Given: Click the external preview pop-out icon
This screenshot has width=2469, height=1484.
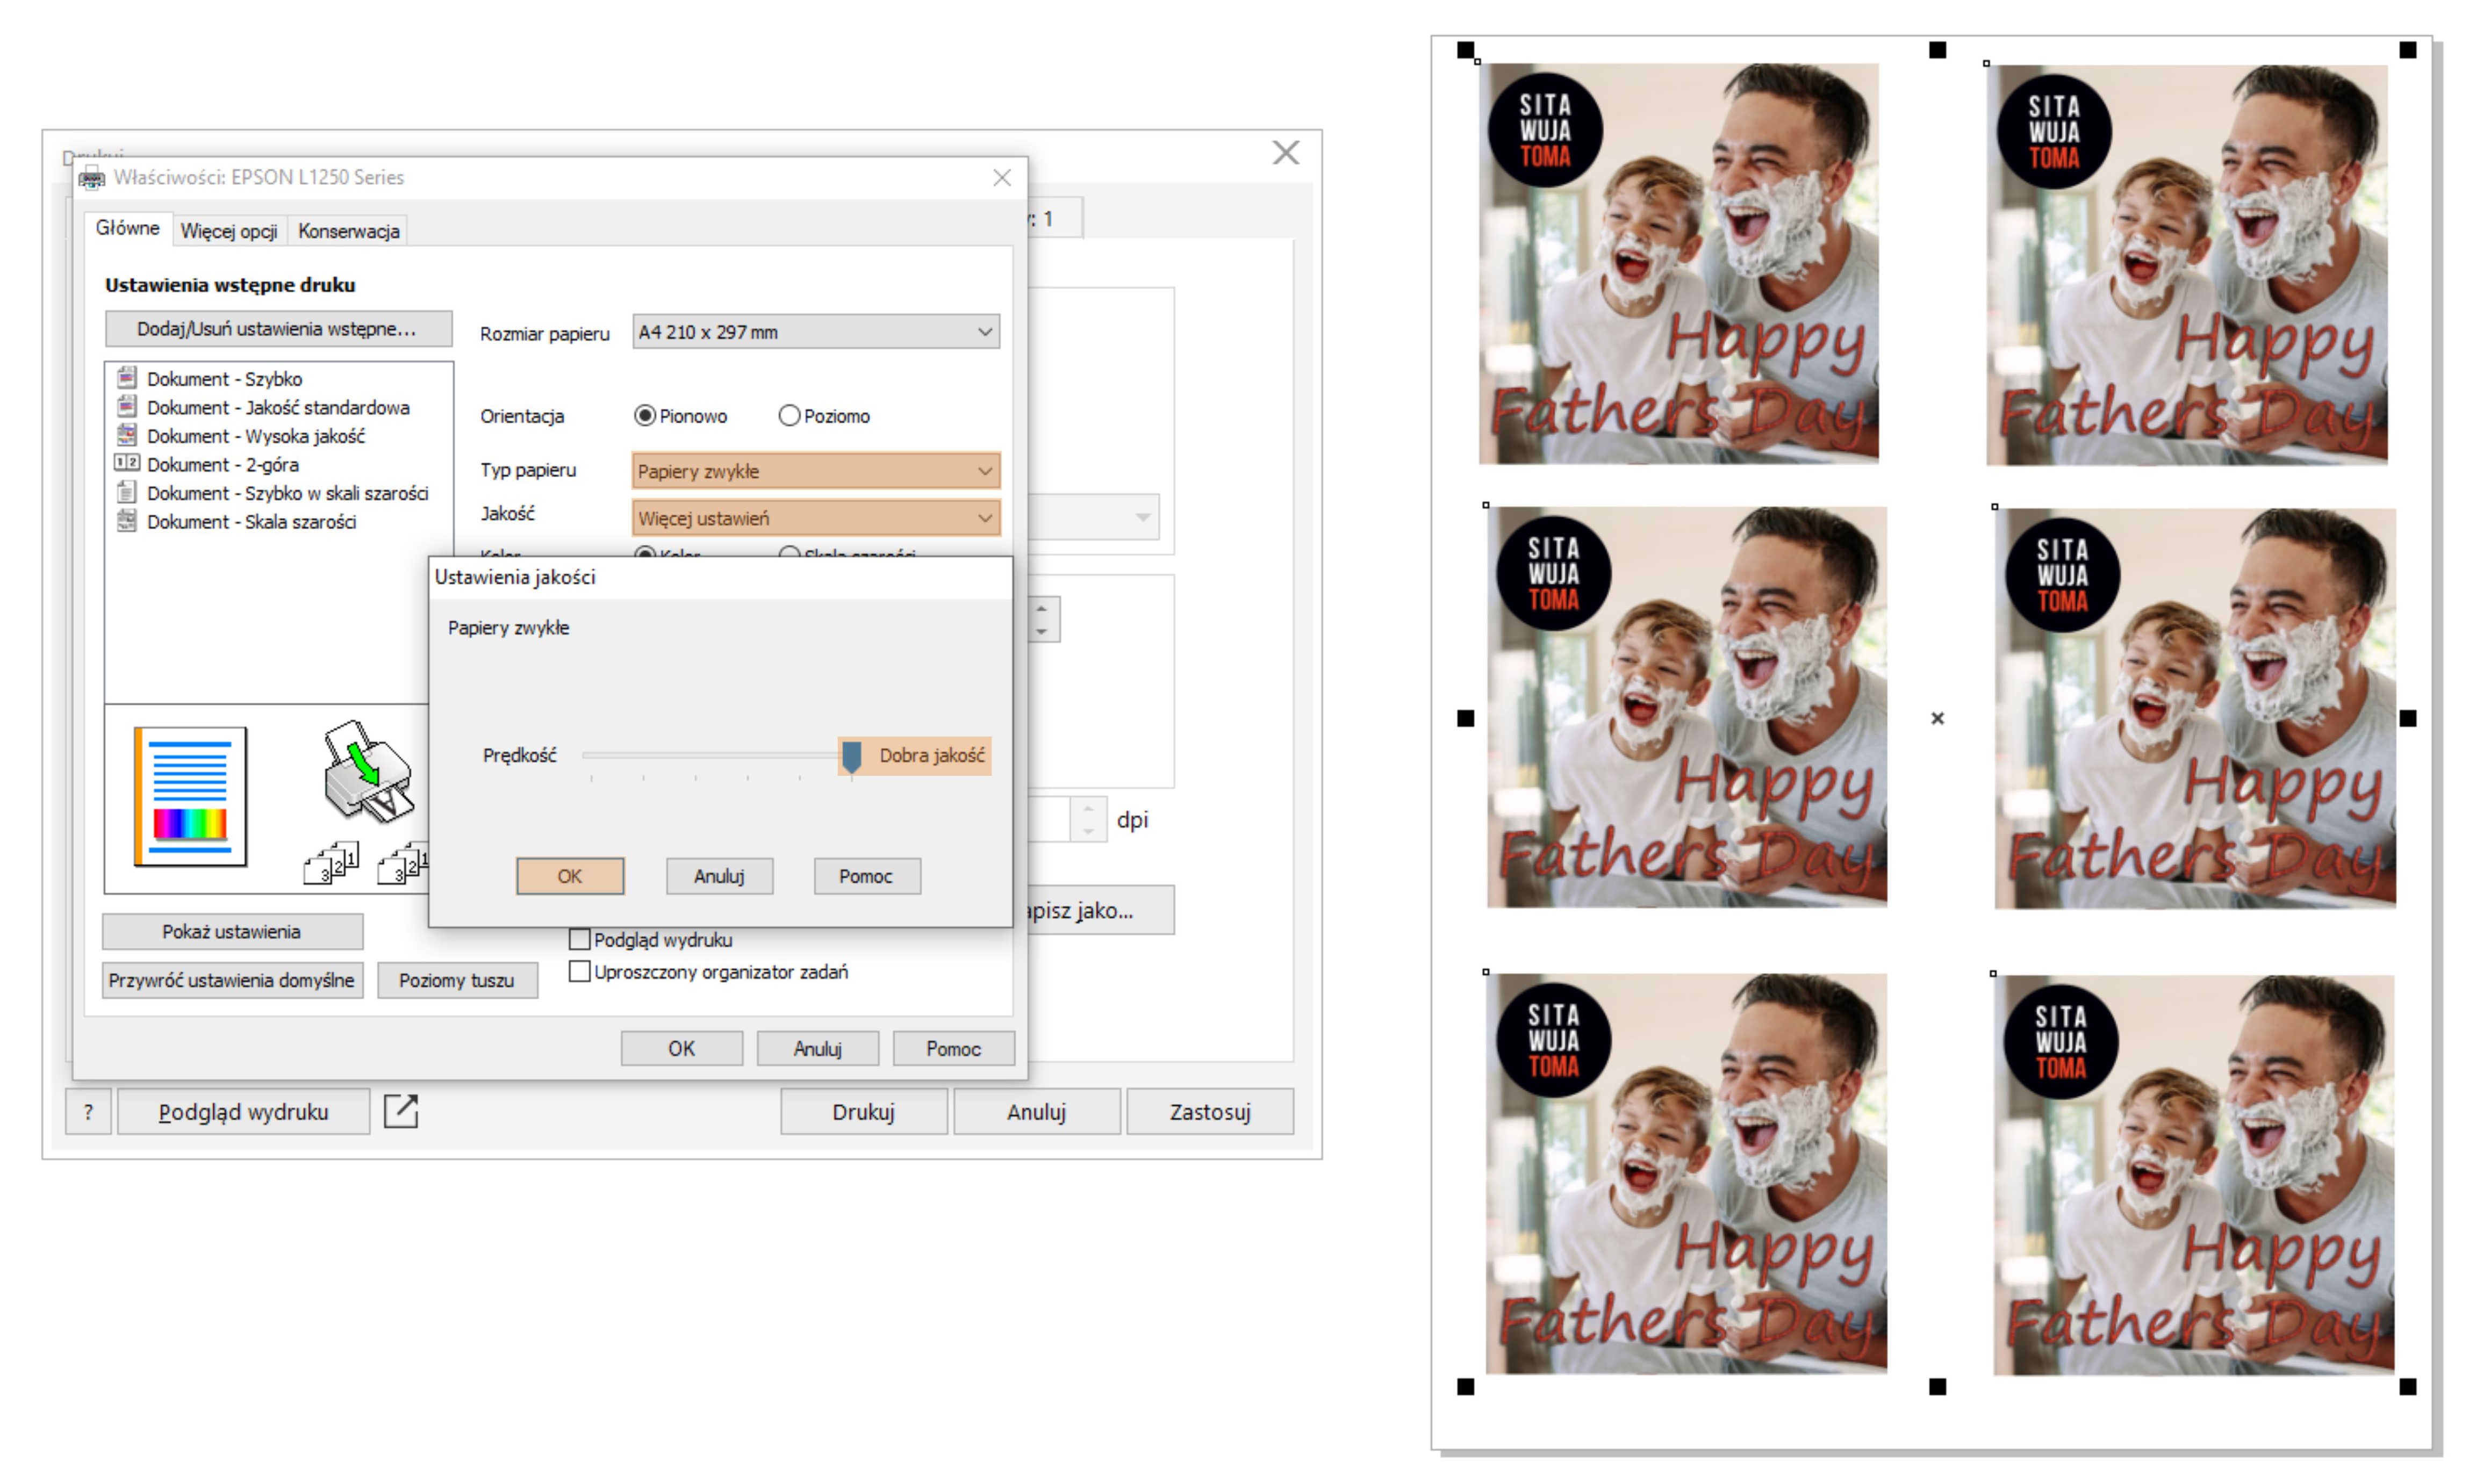Looking at the screenshot, I should pyautogui.click(x=400, y=1111).
